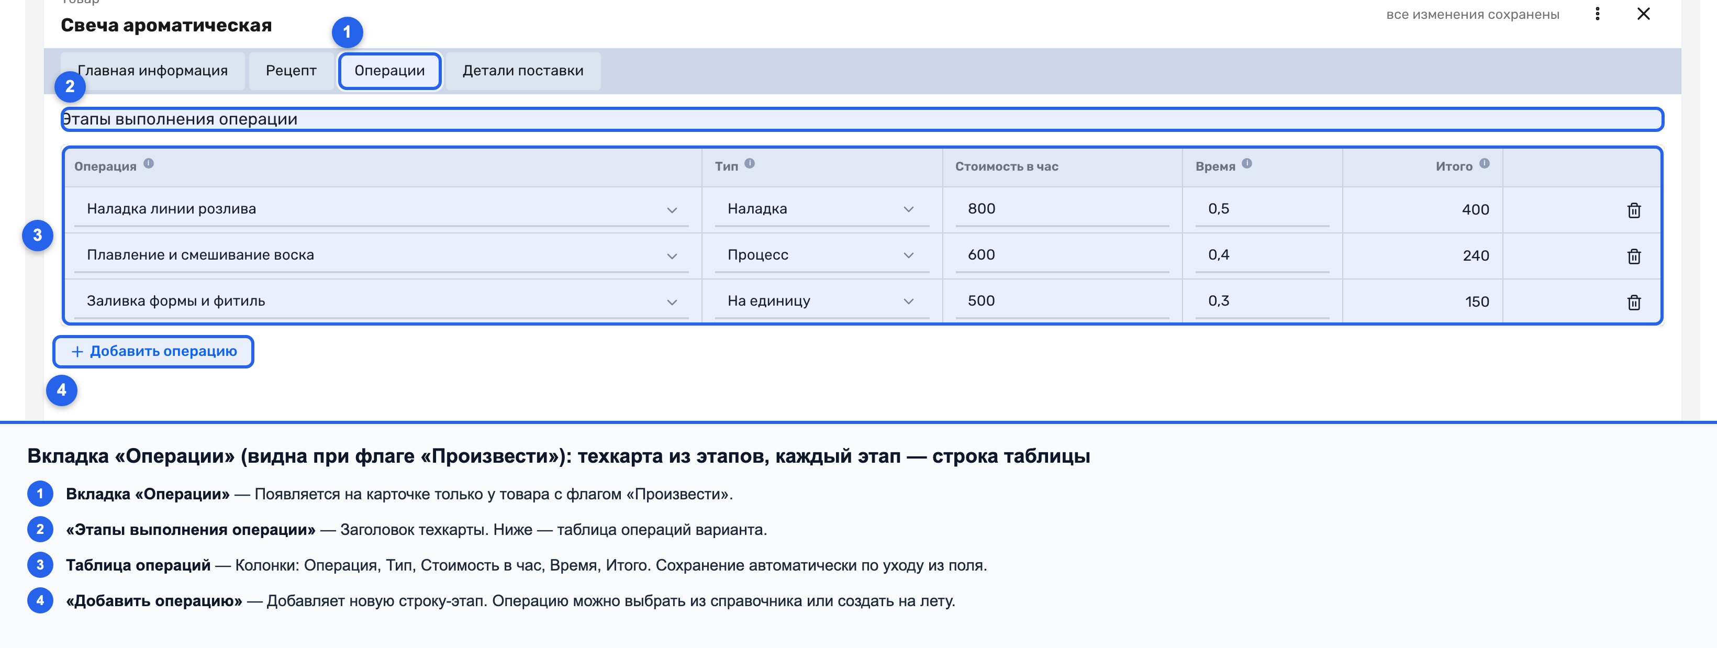This screenshot has height=648, width=1717.
Task: Show info tooltip for Операция column
Action: tap(149, 163)
